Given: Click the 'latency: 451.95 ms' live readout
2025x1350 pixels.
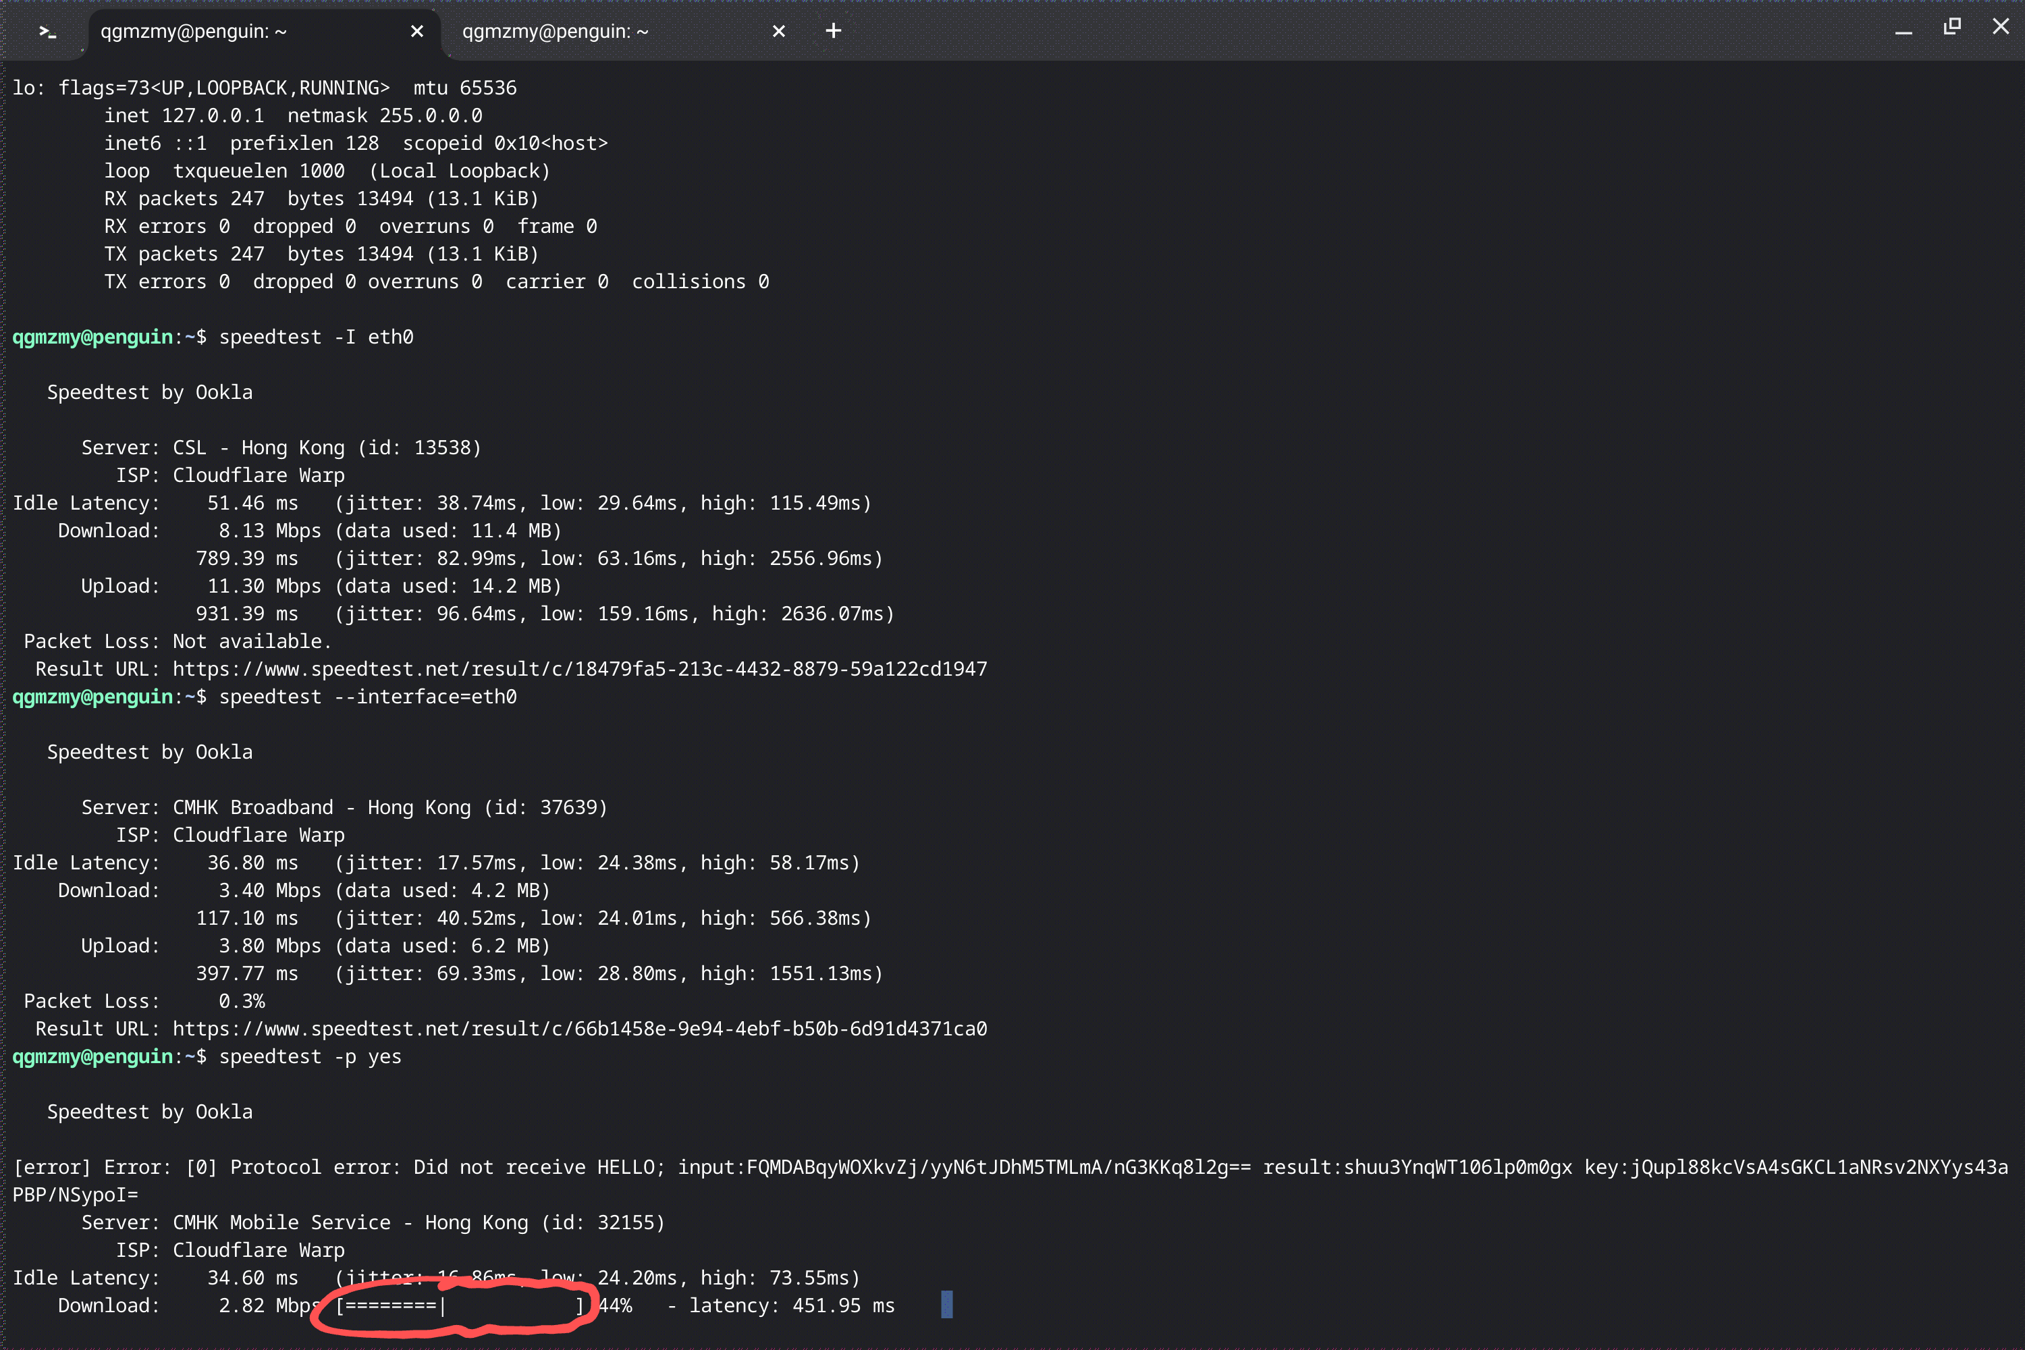Looking at the screenshot, I should (x=792, y=1306).
